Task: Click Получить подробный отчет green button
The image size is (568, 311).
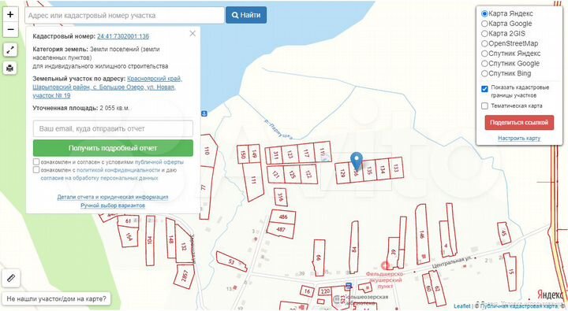Action: [113, 148]
